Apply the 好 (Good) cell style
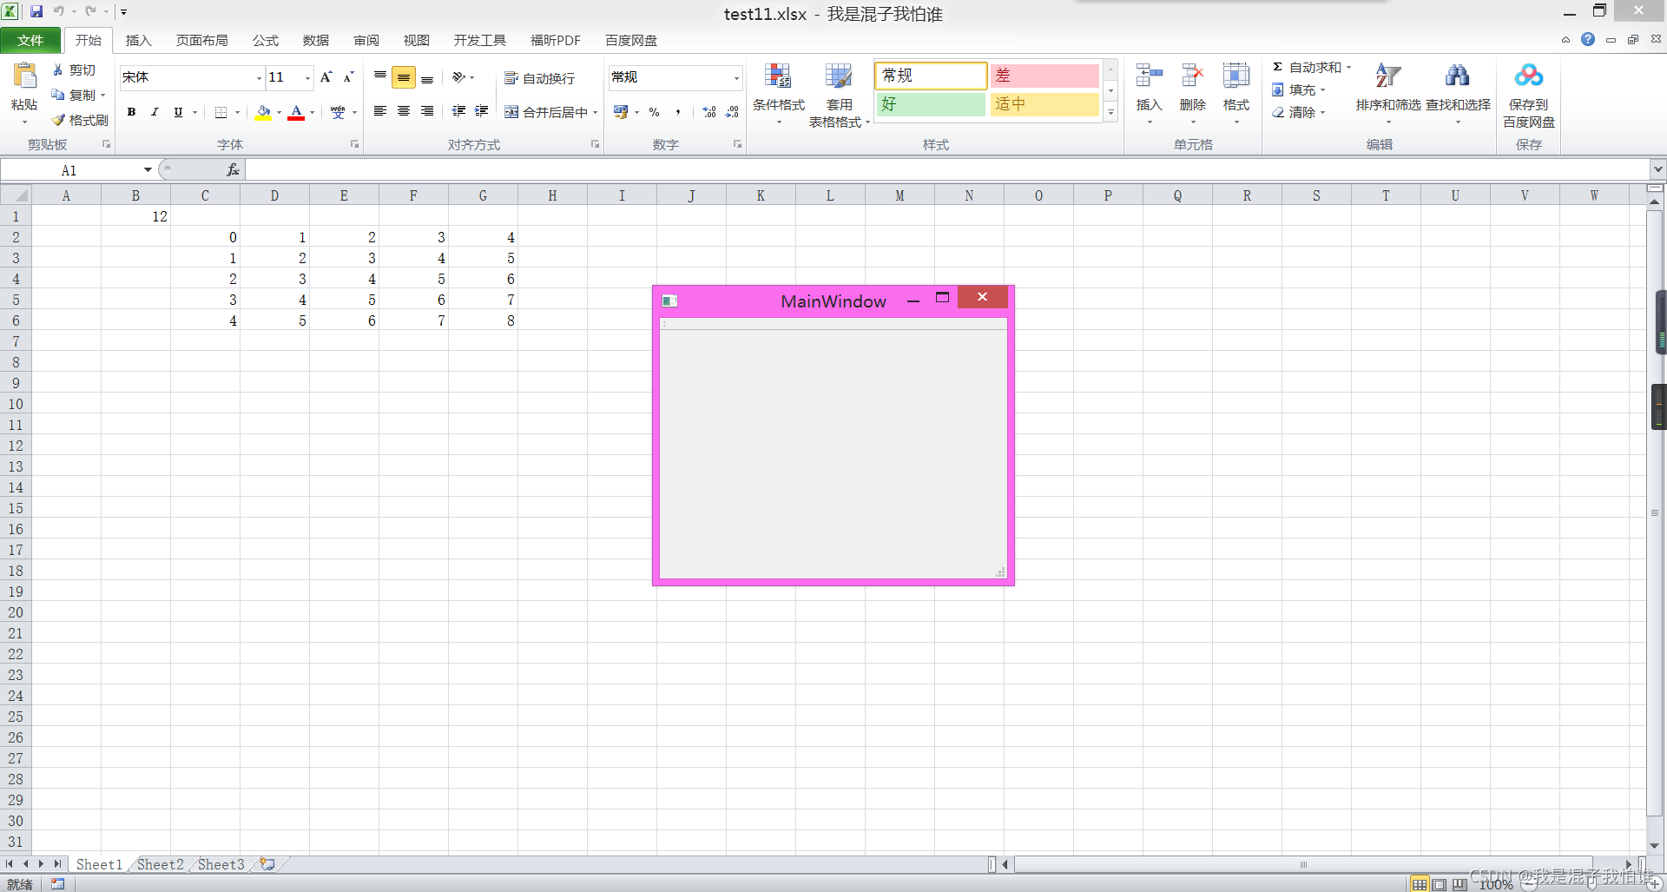 [931, 104]
